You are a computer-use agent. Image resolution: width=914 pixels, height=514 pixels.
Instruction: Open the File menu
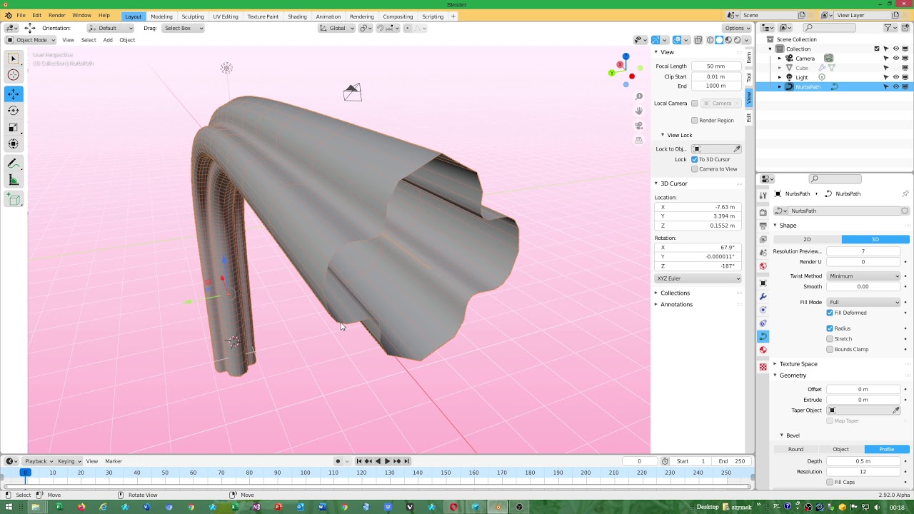(x=21, y=16)
